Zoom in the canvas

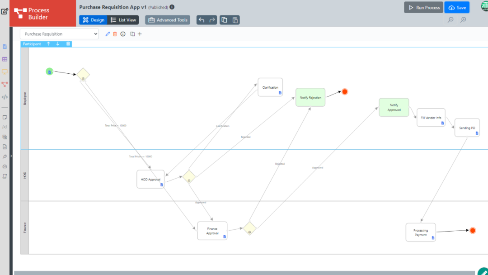pos(463,19)
